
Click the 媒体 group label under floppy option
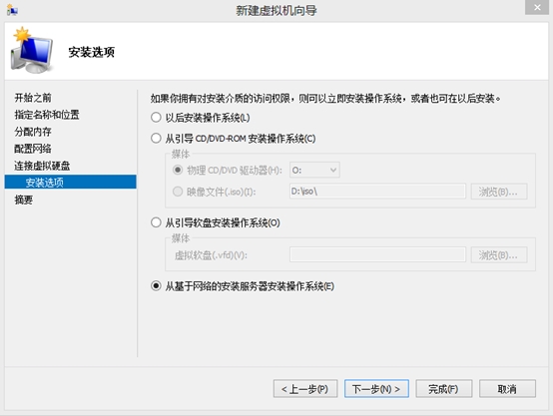point(181,238)
